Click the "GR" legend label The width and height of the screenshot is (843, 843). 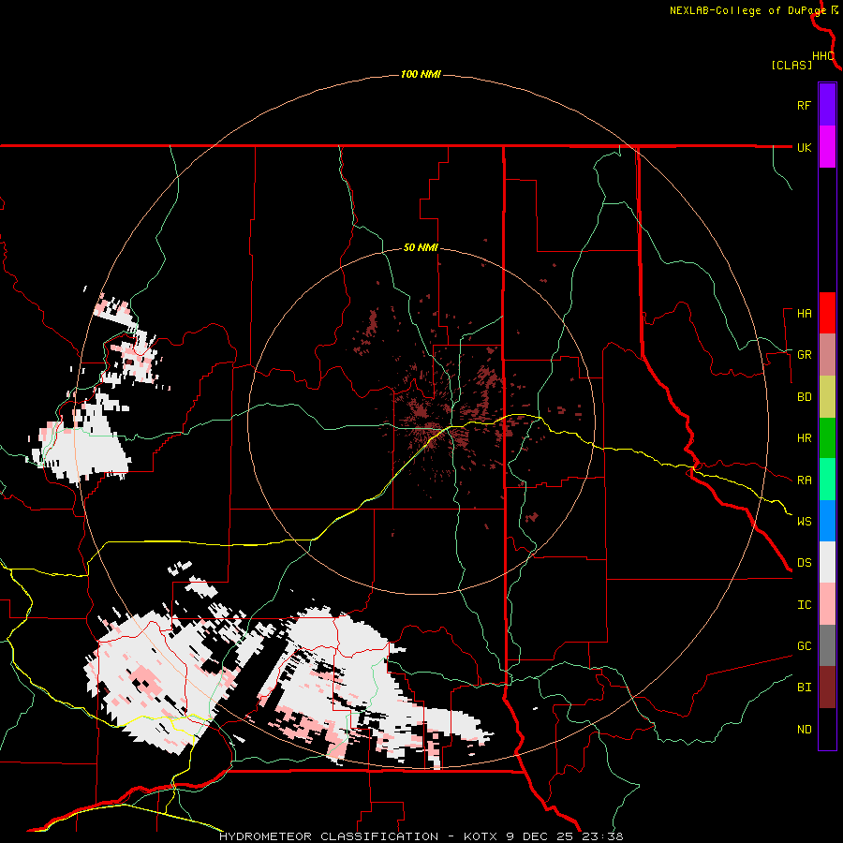(804, 355)
